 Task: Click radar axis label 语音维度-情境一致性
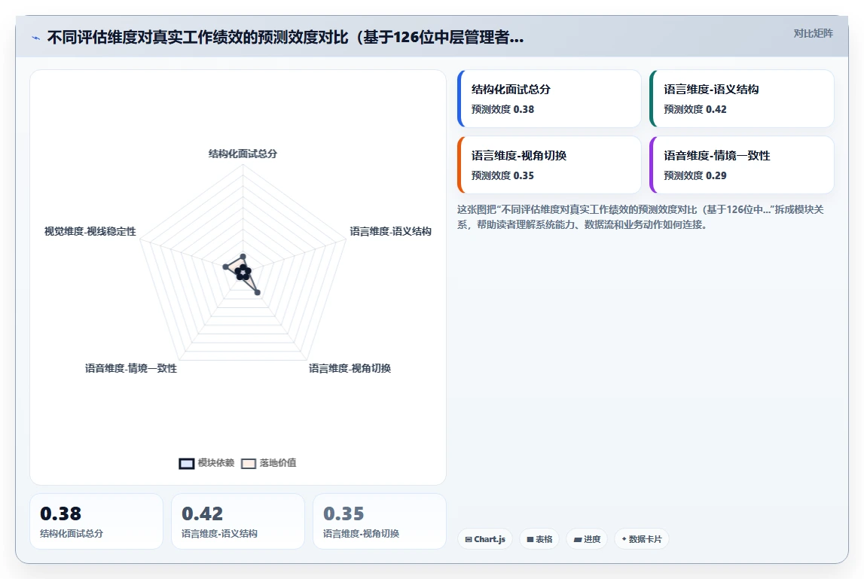(x=131, y=368)
